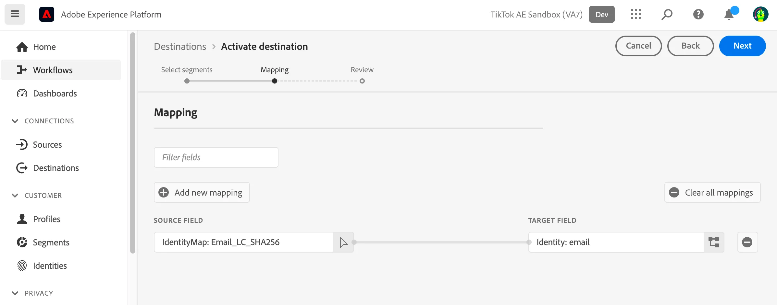Click the TikTok AE Sandbox (VA7) label
The height and width of the screenshot is (305, 777).
[536, 14]
